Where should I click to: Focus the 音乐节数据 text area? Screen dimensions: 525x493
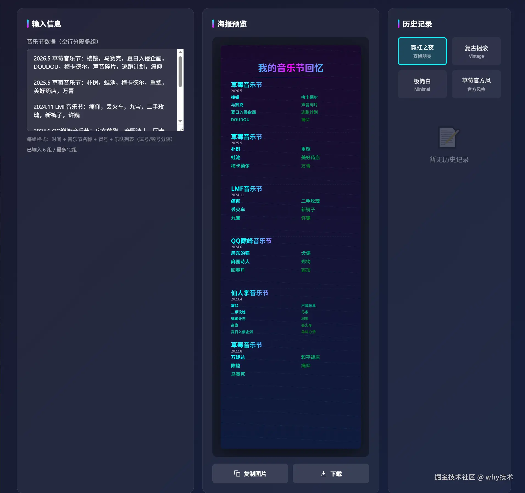[x=102, y=90]
